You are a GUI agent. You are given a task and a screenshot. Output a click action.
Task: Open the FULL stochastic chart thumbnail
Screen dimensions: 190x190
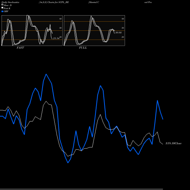click(94, 30)
